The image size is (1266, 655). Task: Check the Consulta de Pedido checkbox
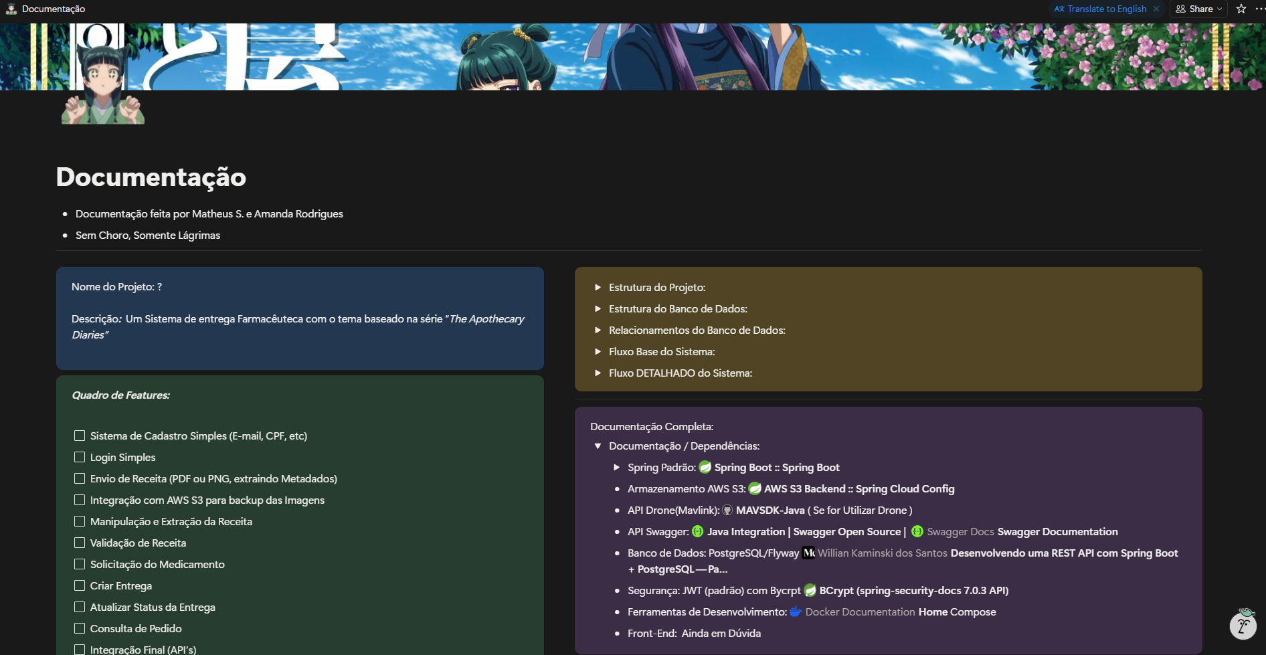tap(80, 628)
